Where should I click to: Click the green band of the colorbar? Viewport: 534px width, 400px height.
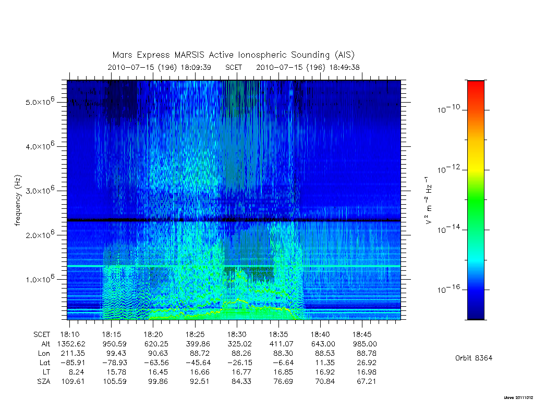[476, 201]
